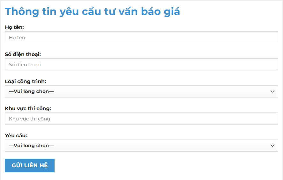
Task: Select Vui lòng chọn text under Yêu cầu
Action: click(x=31, y=146)
